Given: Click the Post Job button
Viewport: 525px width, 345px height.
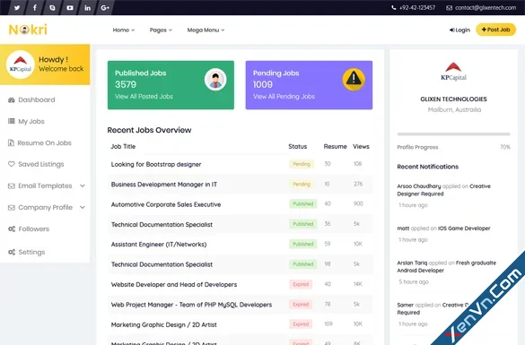Looking at the screenshot, I should click(x=495, y=30).
